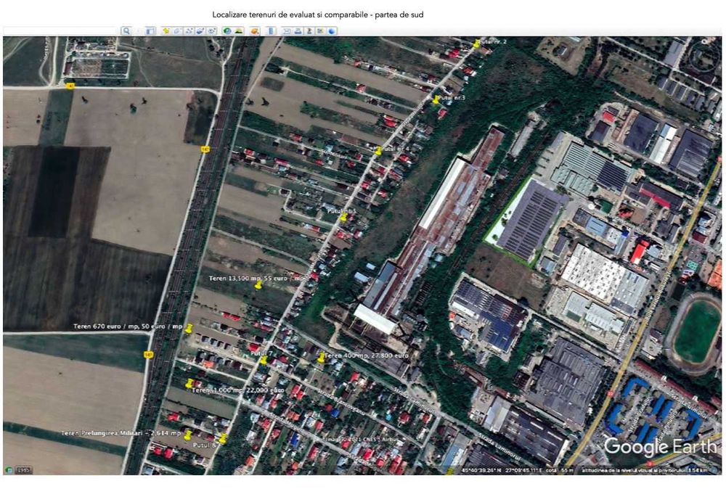Click the blue globe Earth icon
726x489 pixels.
coord(332,31)
